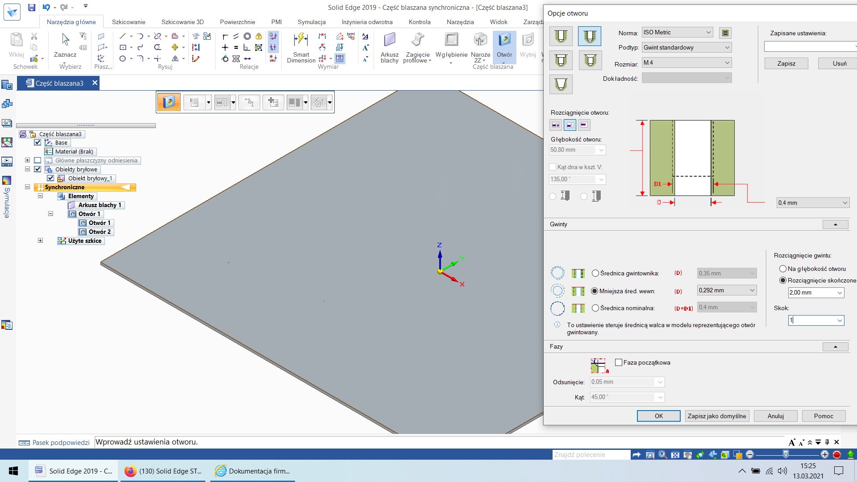Toggle the Base checkbox in the tree
Viewport: 857px width, 482px height.
tap(37, 143)
